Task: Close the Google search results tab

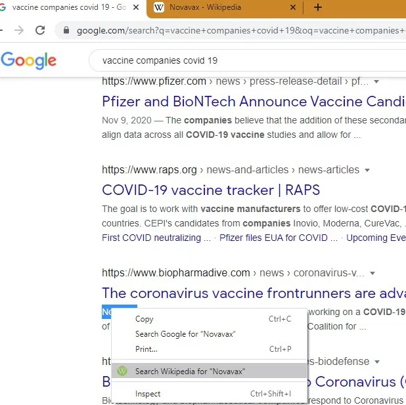Action: pos(136,7)
